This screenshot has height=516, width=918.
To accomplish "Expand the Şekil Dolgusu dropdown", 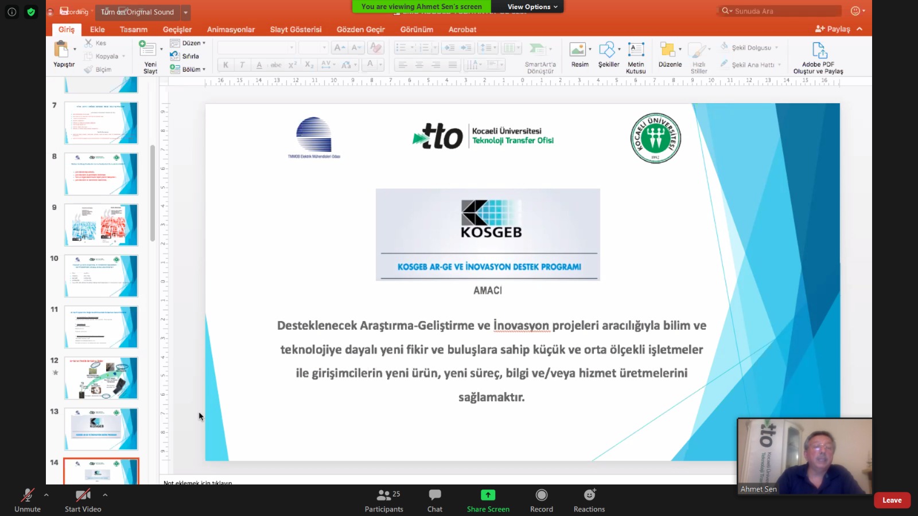I will [776, 48].
